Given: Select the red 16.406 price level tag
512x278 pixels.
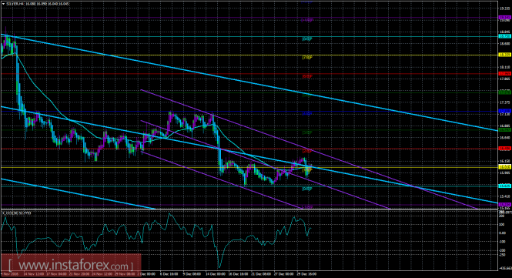Looking at the screenshot, I should pos(505,149).
